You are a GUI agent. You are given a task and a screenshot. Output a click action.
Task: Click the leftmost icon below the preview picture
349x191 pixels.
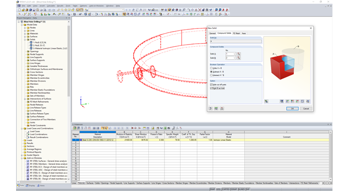(x=266, y=101)
